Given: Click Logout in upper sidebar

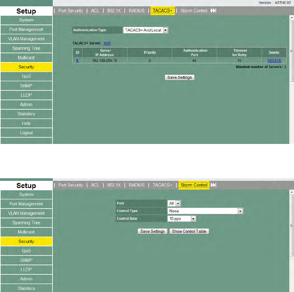Looking at the screenshot, I should pyautogui.click(x=26, y=133).
